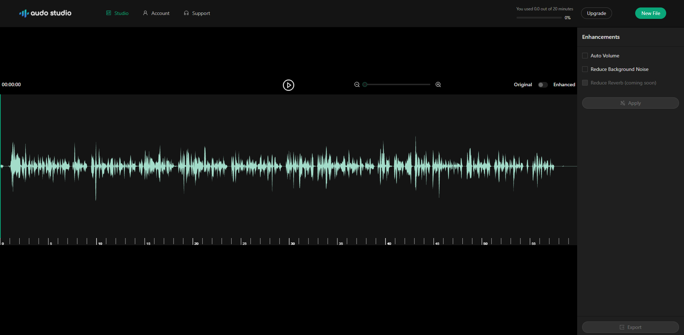Viewport: 684px width, 335px height.
Task: Click the usage minutes progress bar
Action: coord(539,17)
